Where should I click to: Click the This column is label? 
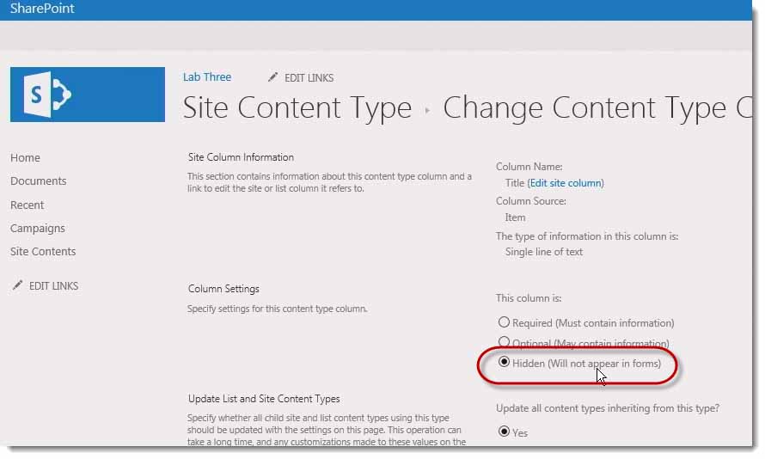click(529, 298)
